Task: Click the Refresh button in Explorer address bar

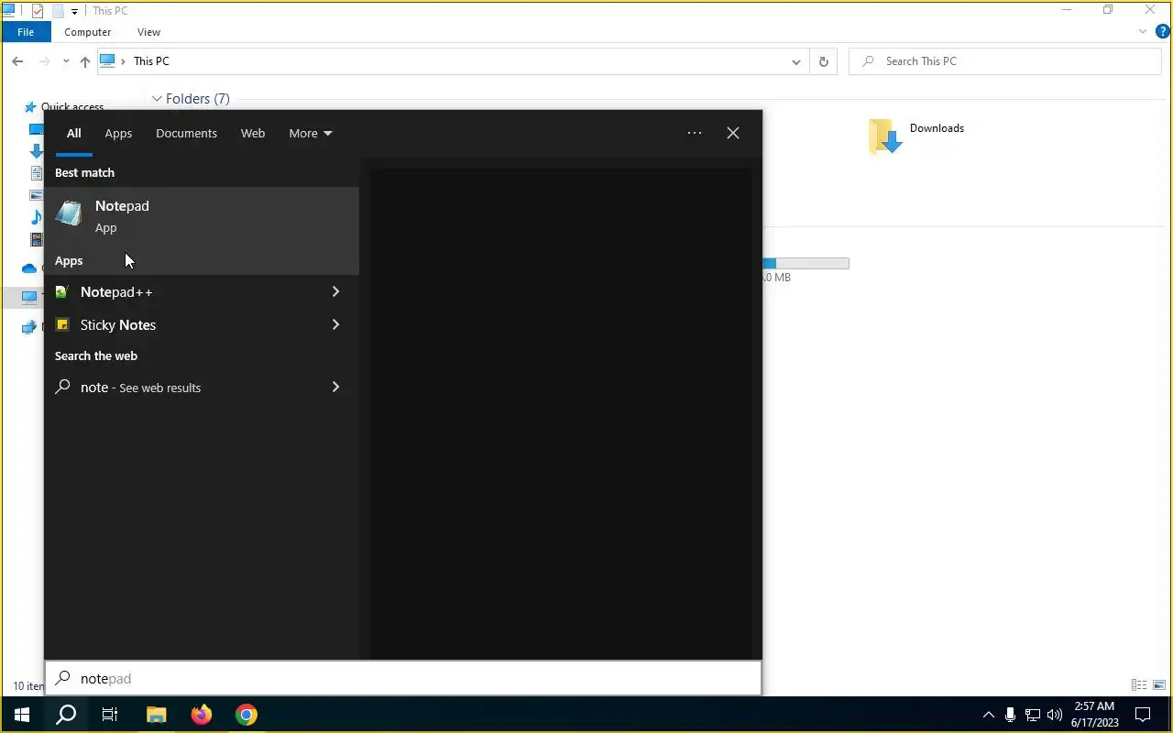Action: tap(823, 61)
